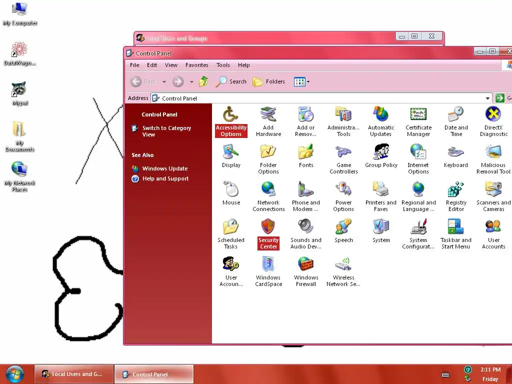Open My Network Places desktop icon
512x384 pixels.
coord(19,176)
